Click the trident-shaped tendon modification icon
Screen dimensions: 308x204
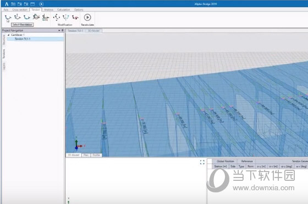pyautogui.click(x=66, y=17)
